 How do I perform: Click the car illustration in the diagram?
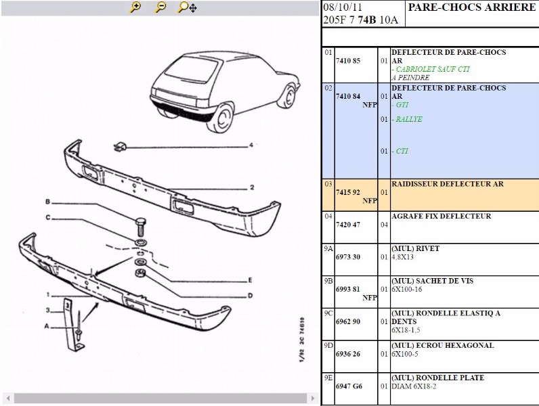point(225,89)
